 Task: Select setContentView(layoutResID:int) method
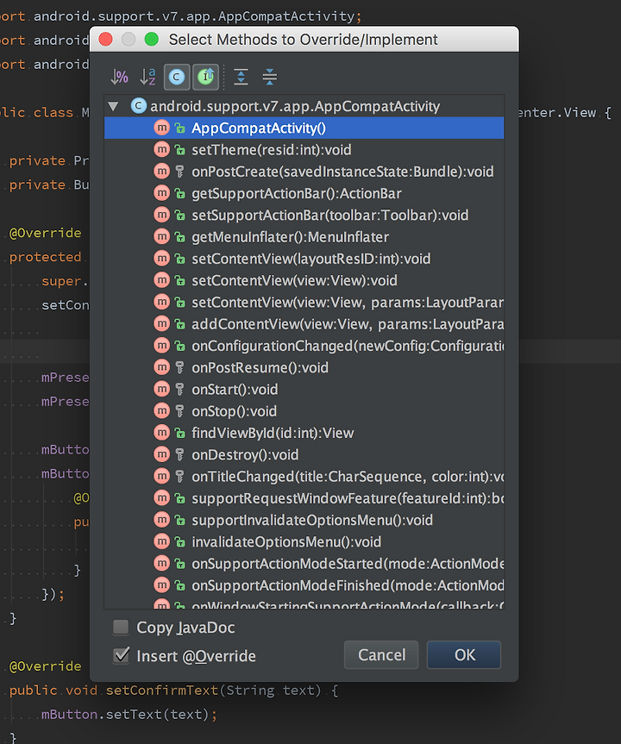point(304,259)
